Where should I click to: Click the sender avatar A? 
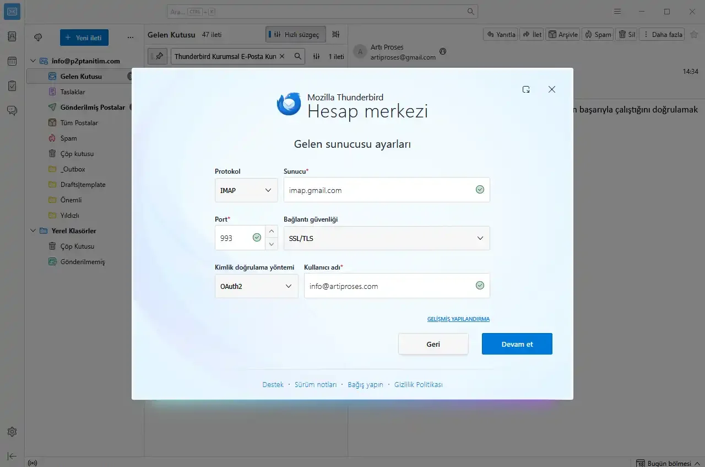[360, 52]
